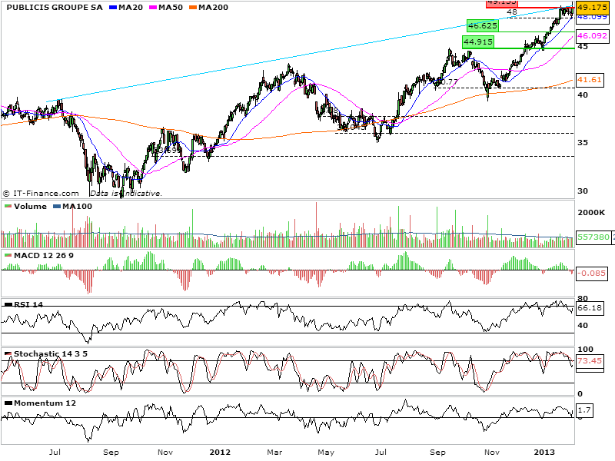Select the green 46.625 support level label
The image size is (615, 461).
483,26
